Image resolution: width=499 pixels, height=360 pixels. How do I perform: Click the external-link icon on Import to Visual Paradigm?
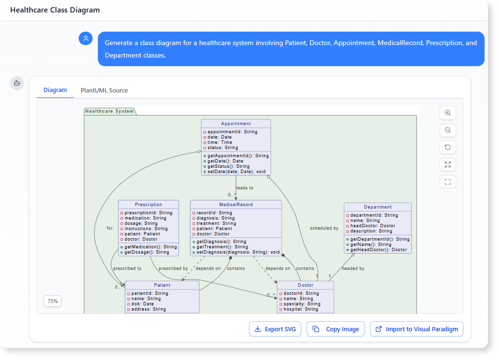(x=380, y=329)
